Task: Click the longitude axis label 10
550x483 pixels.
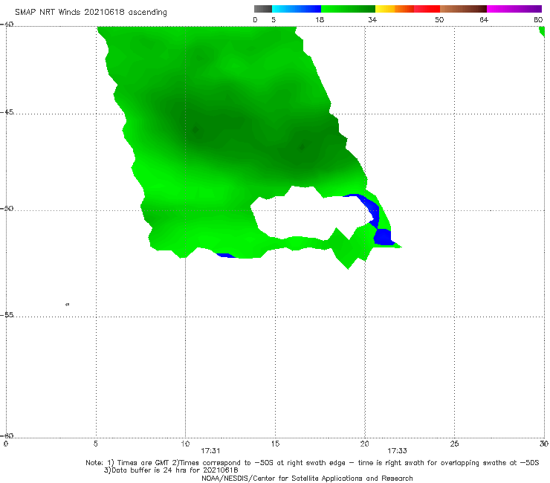Action: pos(185,444)
